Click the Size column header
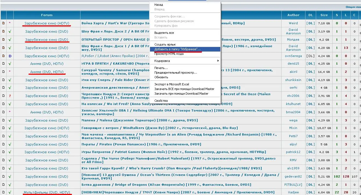361x195 pixels. [324, 15]
